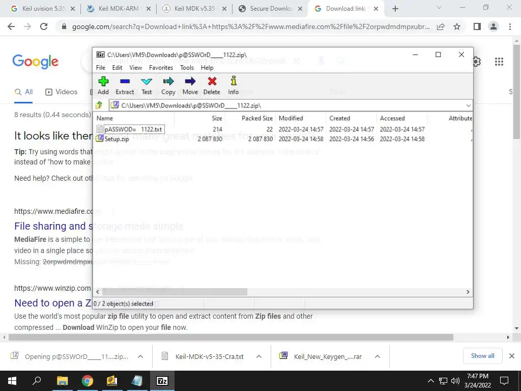The height and width of the screenshot is (391, 521).
Task: Switch to Keil MDK v5.35 tab
Action: tap(194, 9)
